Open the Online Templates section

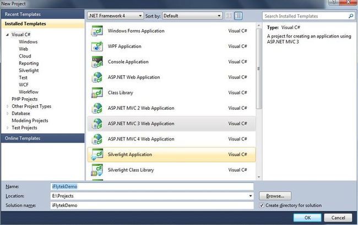43,138
